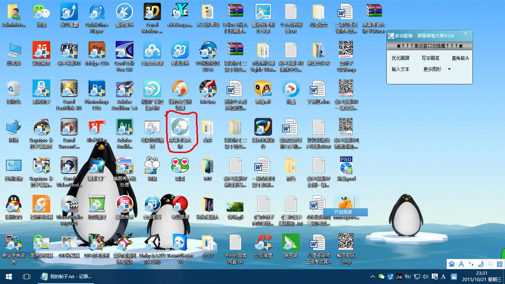Select the 此电脑 desktop icon
The width and height of the screenshot is (505, 284).
click(14, 54)
